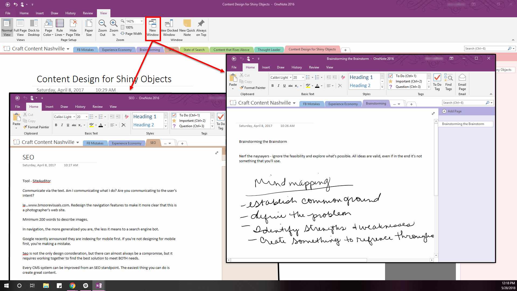The width and height of the screenshot is (517, 291).
Task: Set zoom to 100%
Action: [x=127, y=27]
